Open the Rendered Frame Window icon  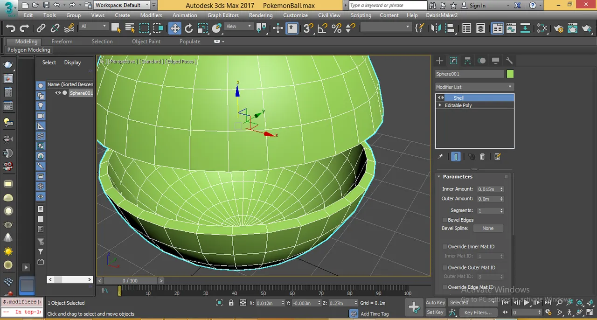pyautogui.click(x=573, y=28)
